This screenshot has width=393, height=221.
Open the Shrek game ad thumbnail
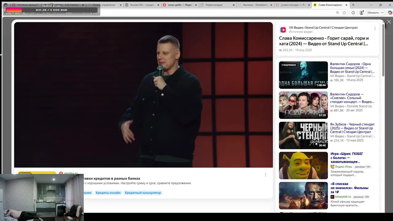[x=303, y=165]
